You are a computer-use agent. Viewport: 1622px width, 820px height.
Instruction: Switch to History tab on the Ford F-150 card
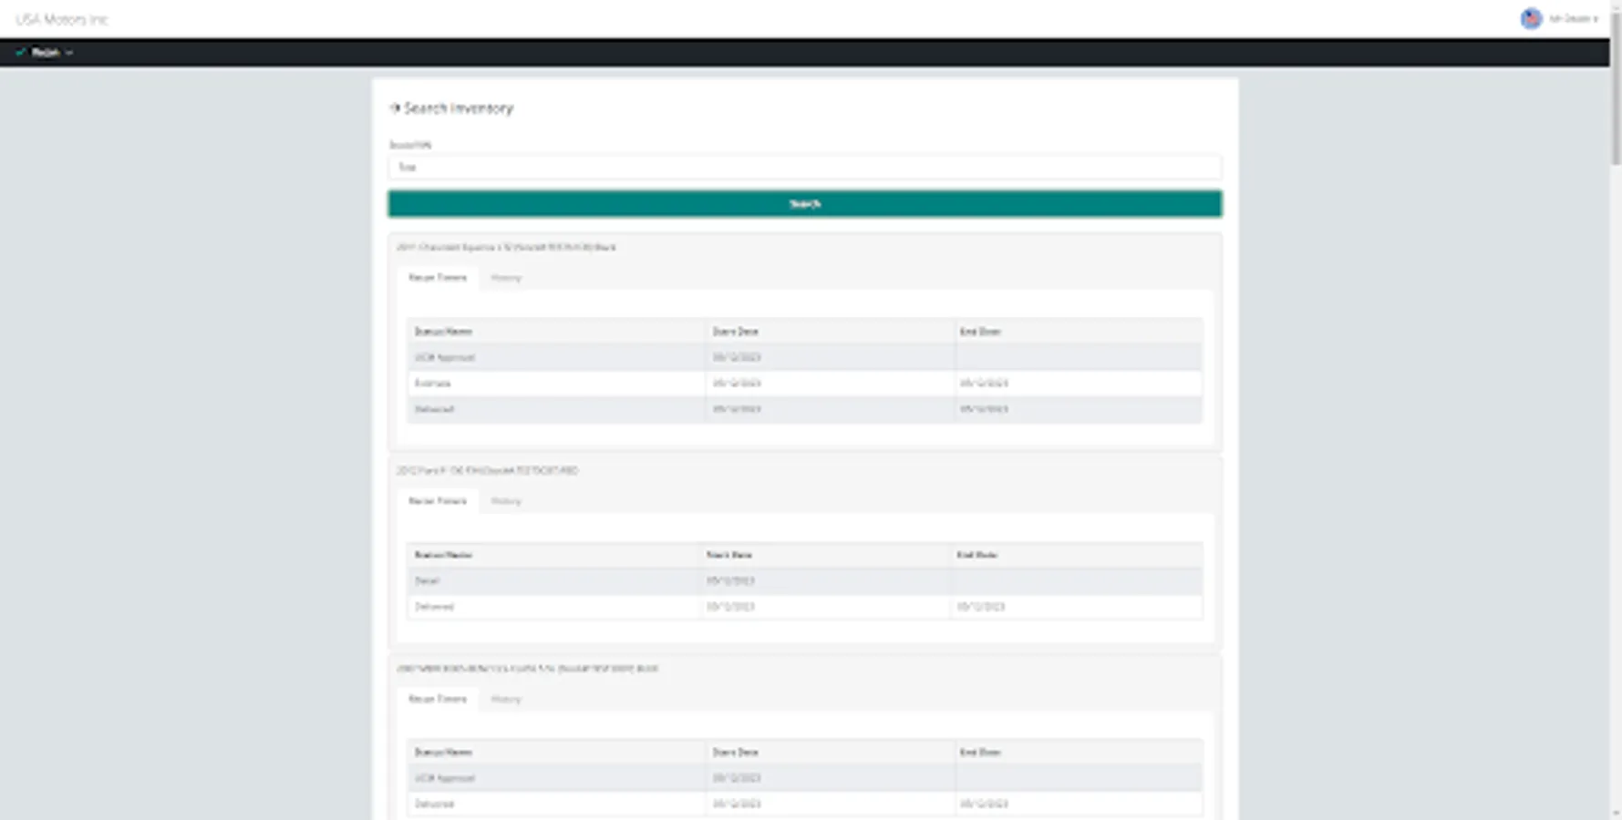point(506,501)
